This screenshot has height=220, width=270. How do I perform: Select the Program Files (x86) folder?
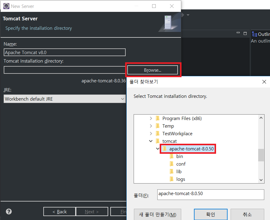point(182,118)
